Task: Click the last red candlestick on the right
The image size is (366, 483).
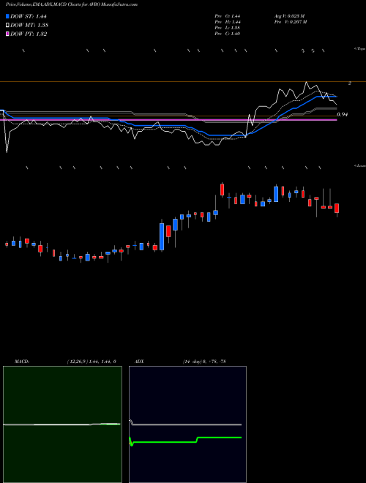Action: click(337, 209)
